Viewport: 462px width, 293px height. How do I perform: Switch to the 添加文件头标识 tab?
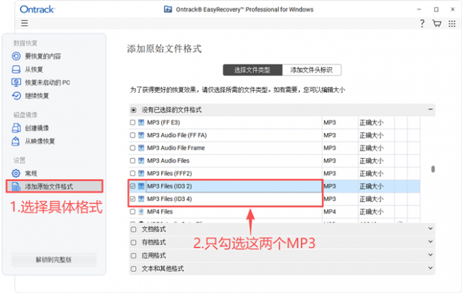click(x=312, y=70)
